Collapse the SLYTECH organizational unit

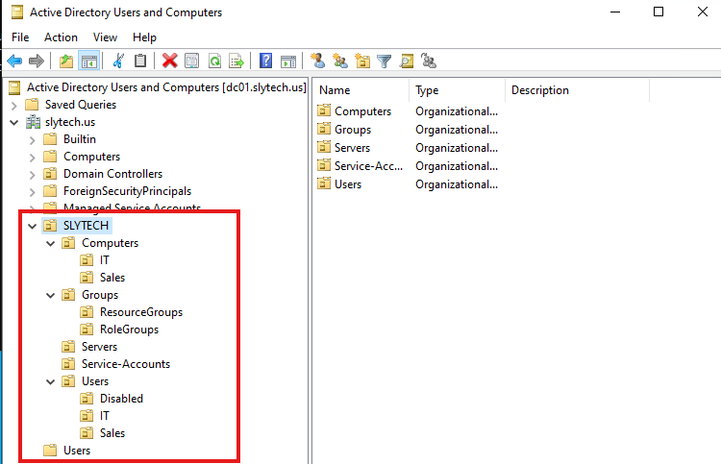click(x=33, y=226)
